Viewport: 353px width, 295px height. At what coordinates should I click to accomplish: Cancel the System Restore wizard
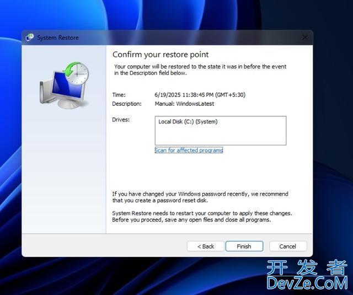click(x=288, y=246)
